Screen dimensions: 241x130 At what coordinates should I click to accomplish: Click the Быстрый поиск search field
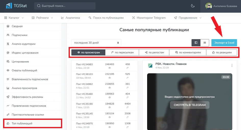pyautogui.click(x=65, y=6)
